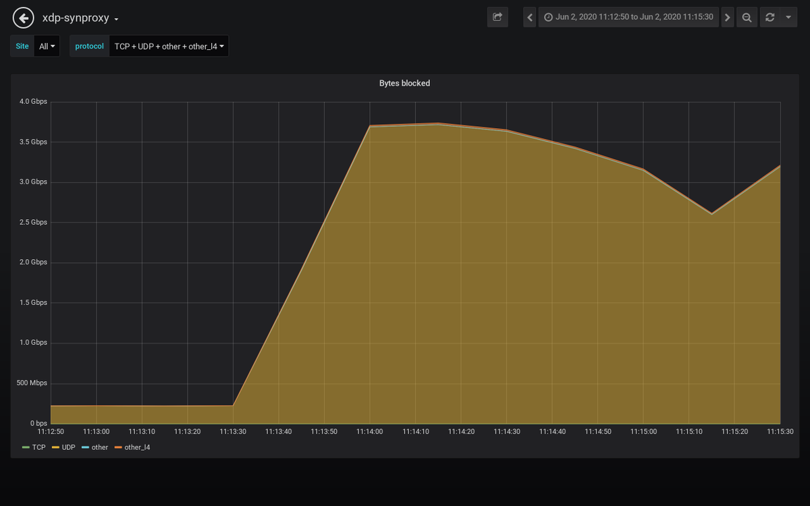Toggle visibility of the UDP series
Viewport: 810px width, 506px height.
point(67,447)
